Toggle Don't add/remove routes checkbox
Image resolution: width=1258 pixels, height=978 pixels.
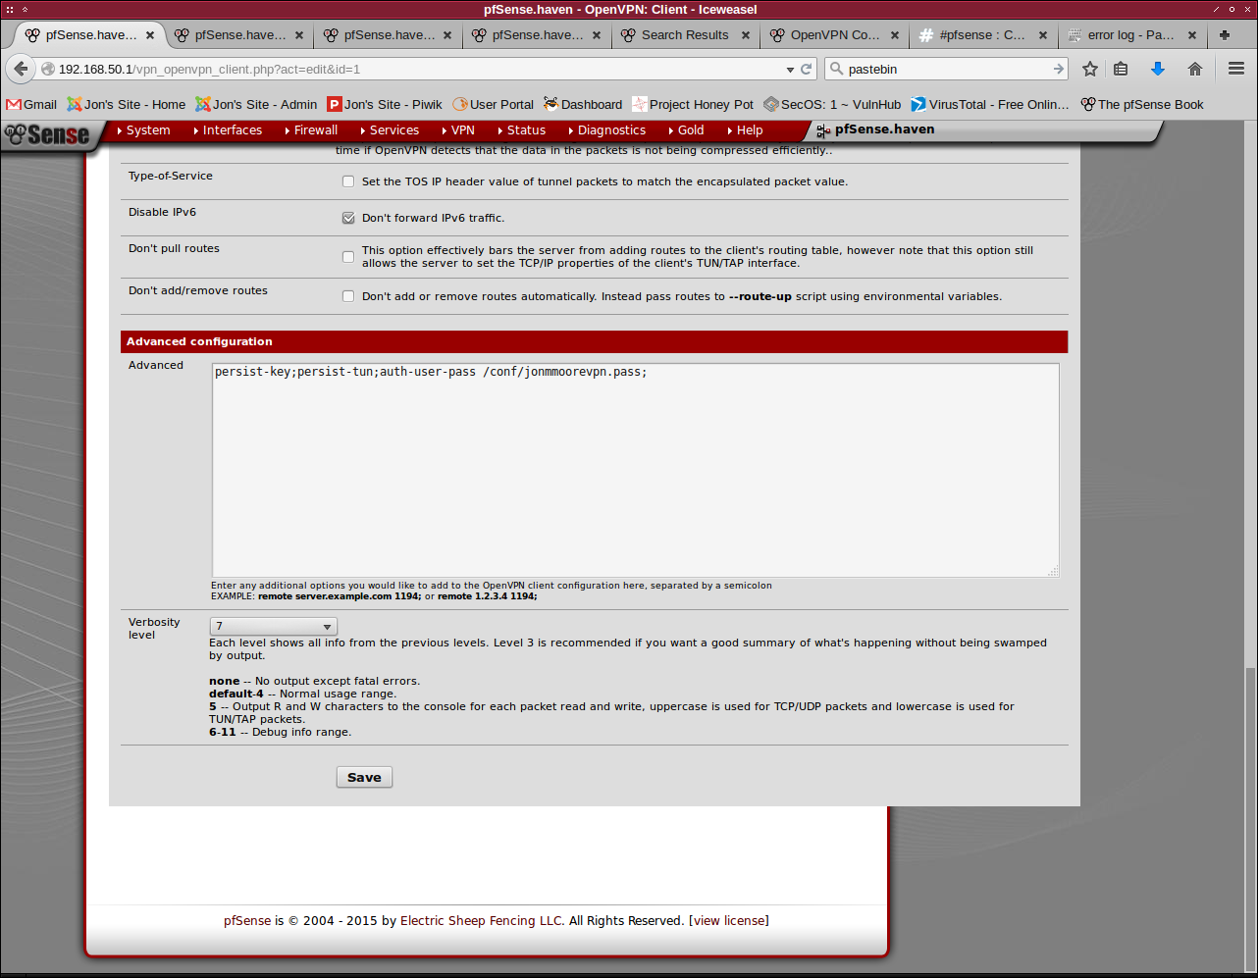tap(348, 296)
